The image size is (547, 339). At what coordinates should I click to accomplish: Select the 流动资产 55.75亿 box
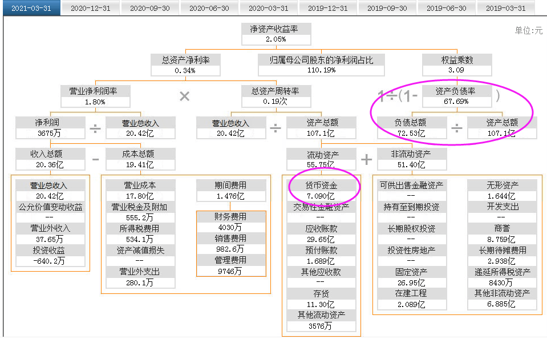[321, 159]
